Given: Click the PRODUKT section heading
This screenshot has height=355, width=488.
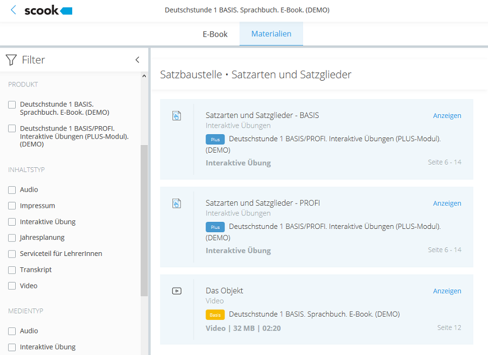Looking at the screenshot, I should [23, 84].
